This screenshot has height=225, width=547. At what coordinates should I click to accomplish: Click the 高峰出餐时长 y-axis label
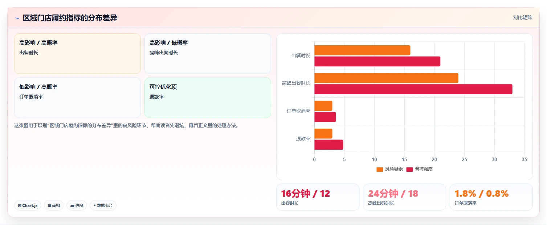pos(296,83)
